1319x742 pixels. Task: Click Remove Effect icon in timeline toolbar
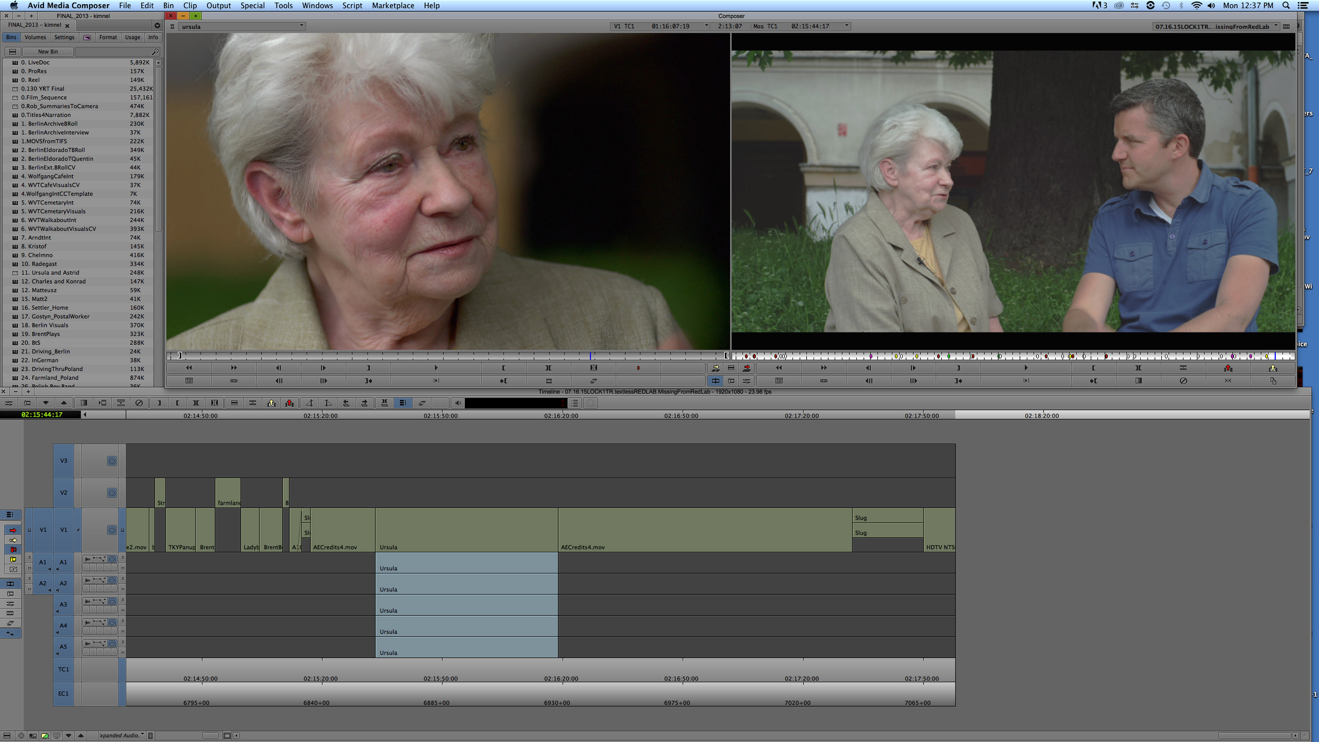139,403
